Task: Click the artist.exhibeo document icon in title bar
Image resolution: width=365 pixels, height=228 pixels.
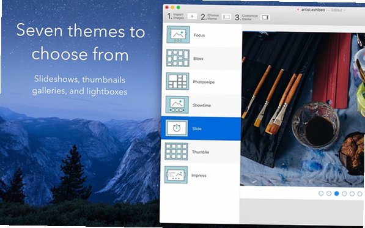Action: click(x=298, y=10)
